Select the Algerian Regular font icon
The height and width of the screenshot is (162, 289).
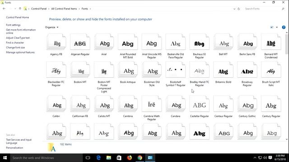coord(80,42)
